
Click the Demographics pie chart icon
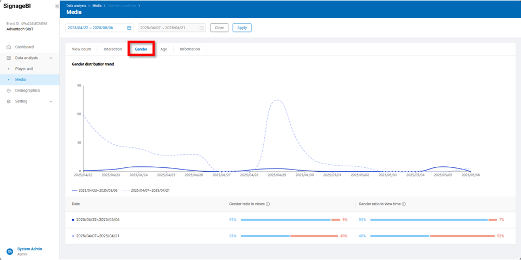pos(9,90)
